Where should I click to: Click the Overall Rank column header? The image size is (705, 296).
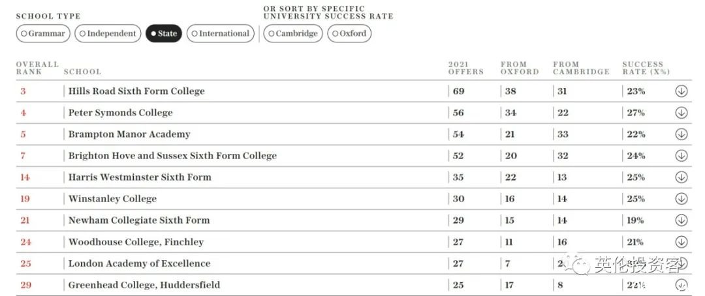pos(37,68)
